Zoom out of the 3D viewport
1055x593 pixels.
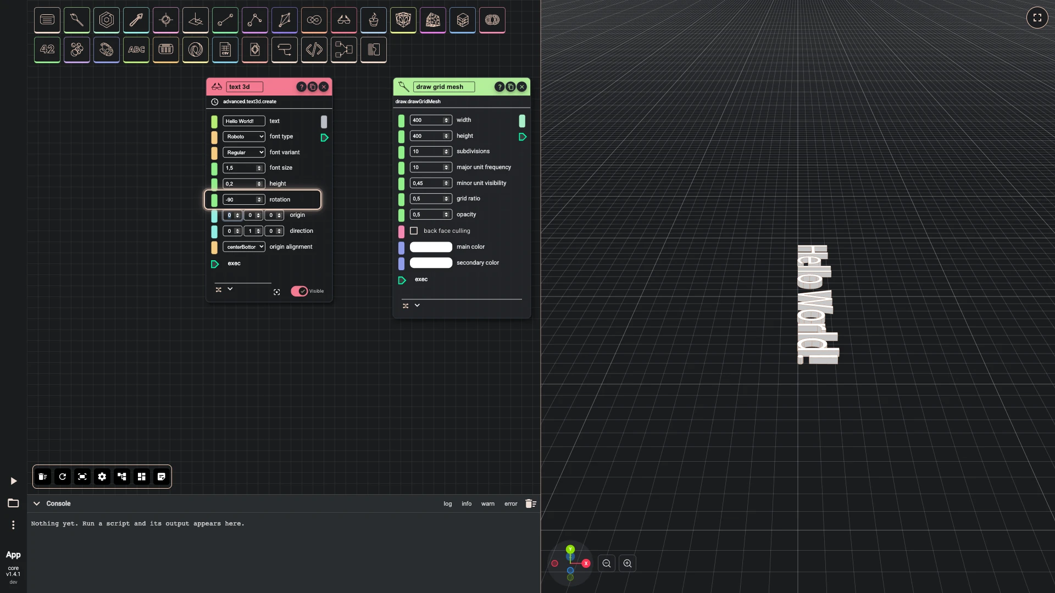[x=607, y=563]
